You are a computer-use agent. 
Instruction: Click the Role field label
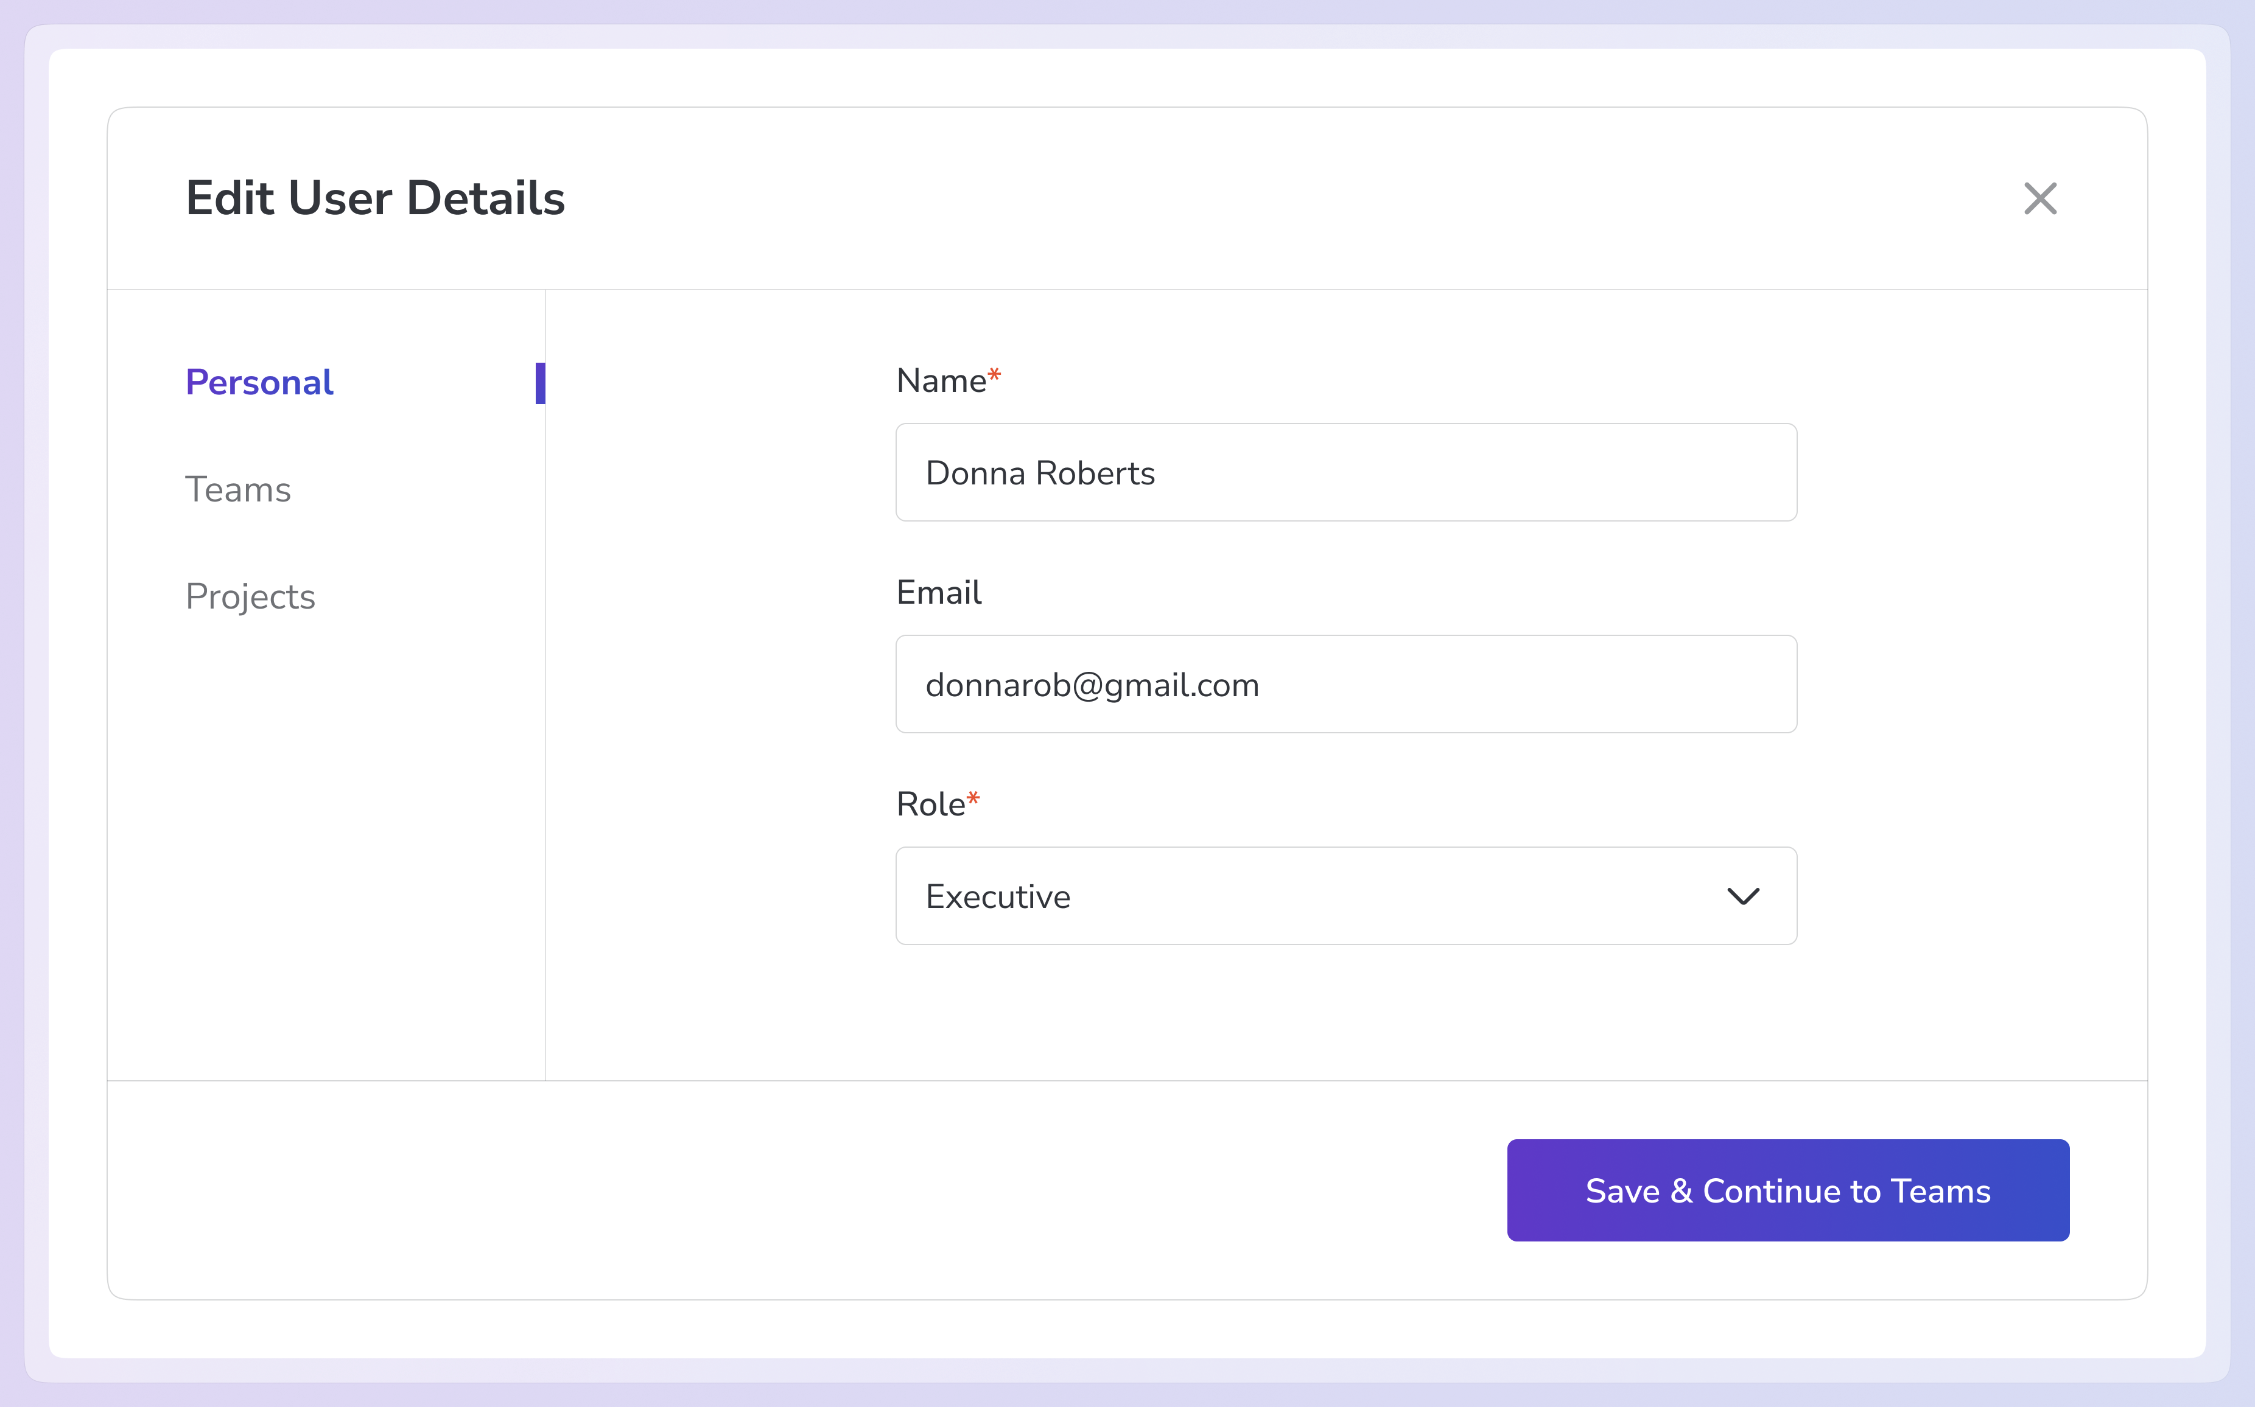(930, 804)
